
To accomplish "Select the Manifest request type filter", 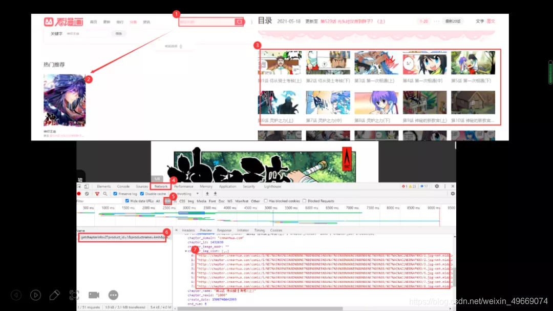I will coord(242,201).
